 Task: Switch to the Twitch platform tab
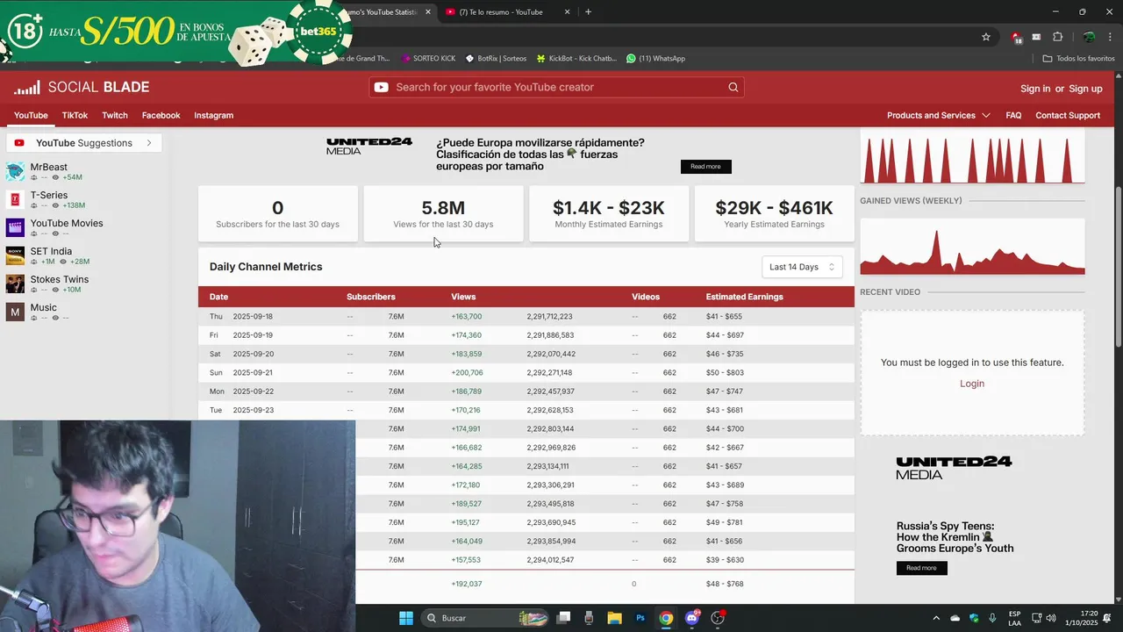(115, 115)
